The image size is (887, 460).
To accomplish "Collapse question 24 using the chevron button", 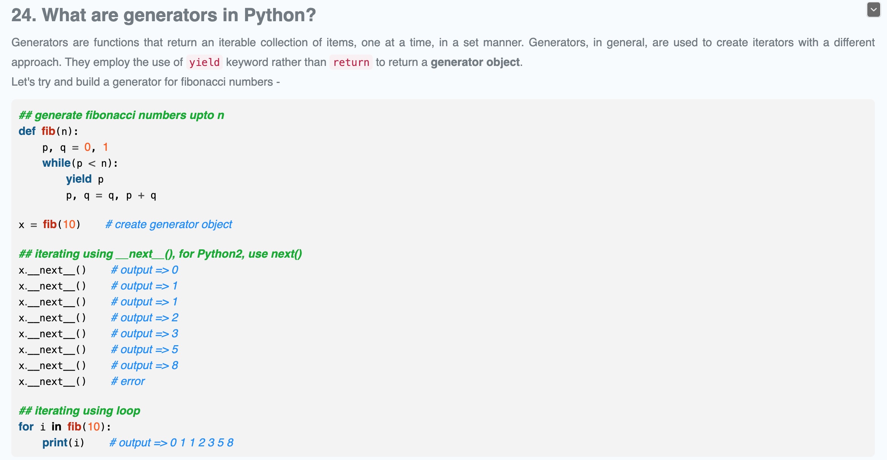I will point(873,10).
